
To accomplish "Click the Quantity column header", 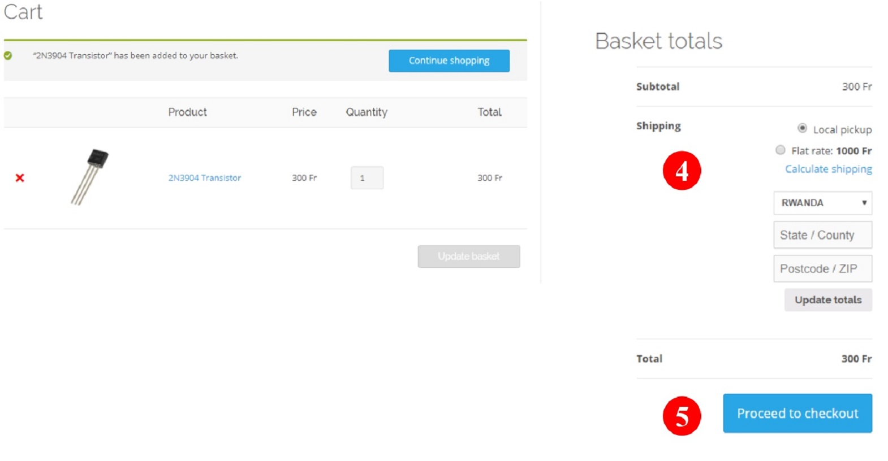I will coord(367,112).
